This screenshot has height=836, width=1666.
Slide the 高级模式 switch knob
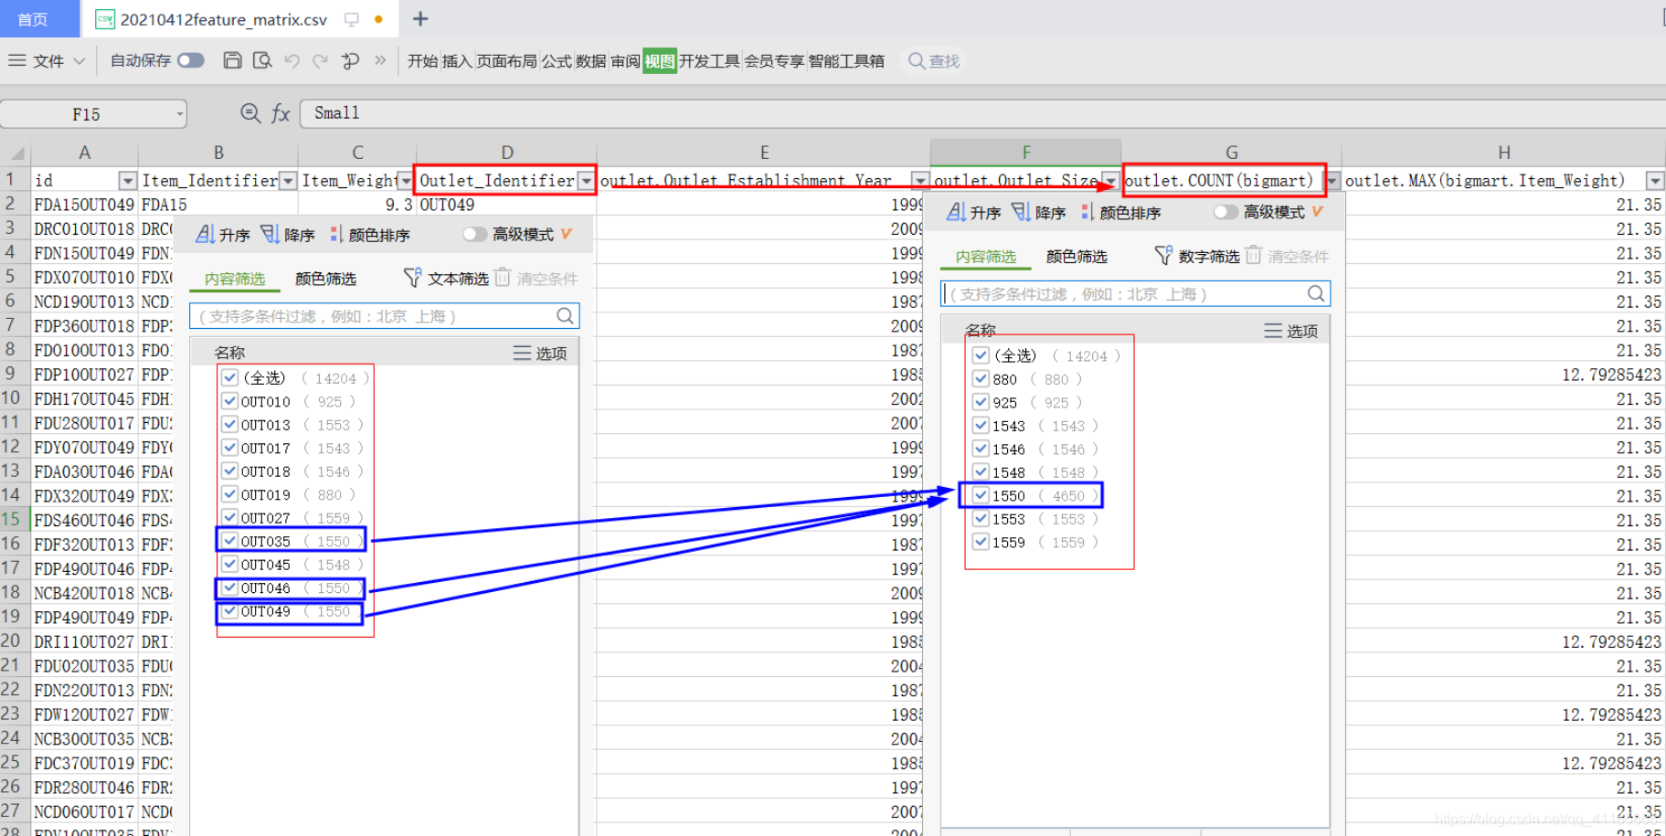tap(469, 234)
